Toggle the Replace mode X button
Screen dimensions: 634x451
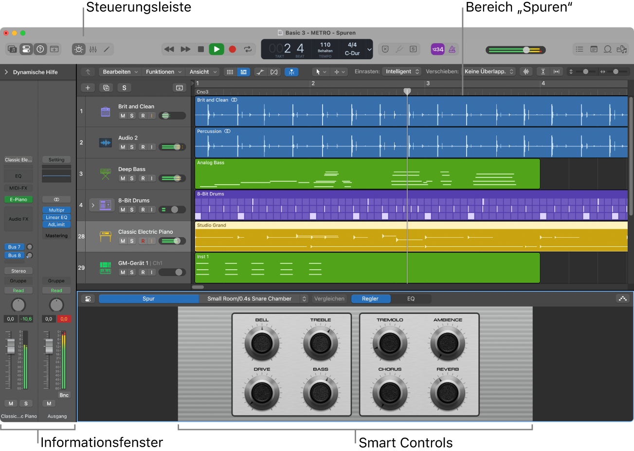tap(385, 49)
